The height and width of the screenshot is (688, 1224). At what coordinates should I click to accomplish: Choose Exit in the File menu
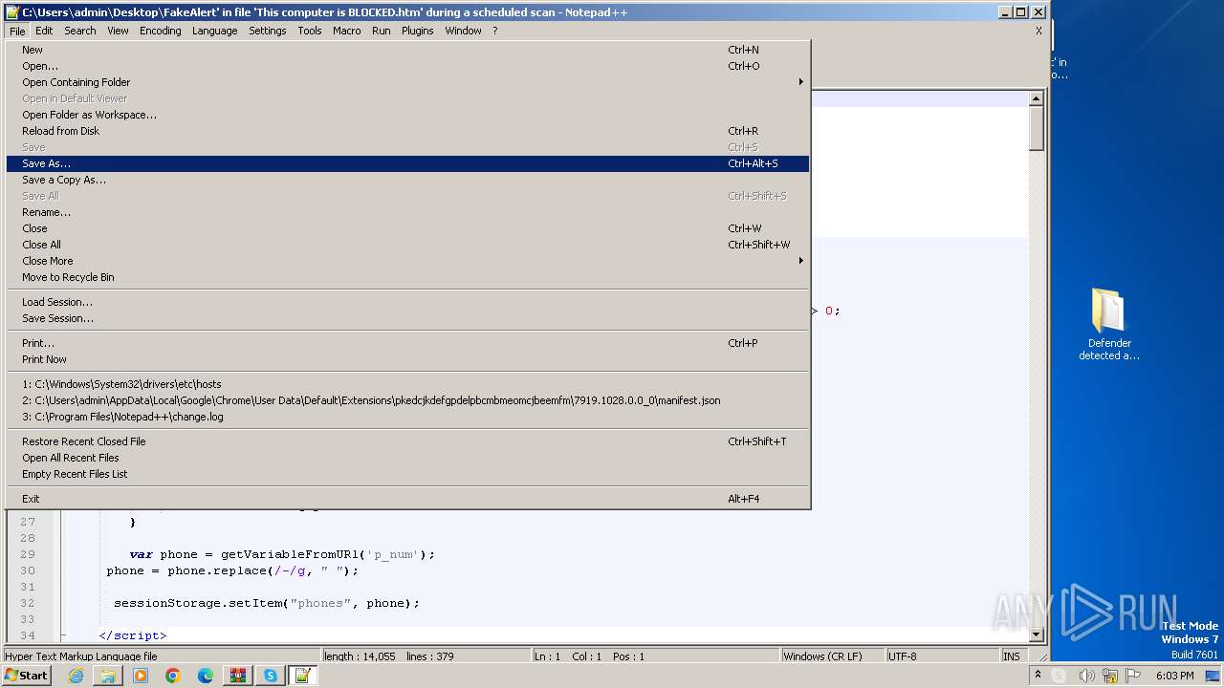click(x=408, y=499)
